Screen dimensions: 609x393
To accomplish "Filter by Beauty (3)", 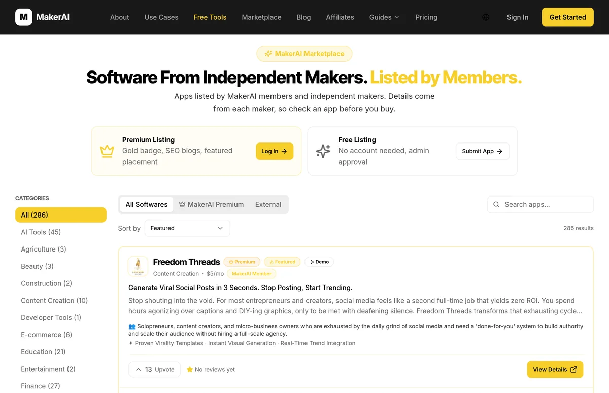I will pyautogui.click(x=61, y=266).
